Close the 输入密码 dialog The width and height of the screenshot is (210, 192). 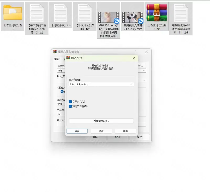(134, 58)
